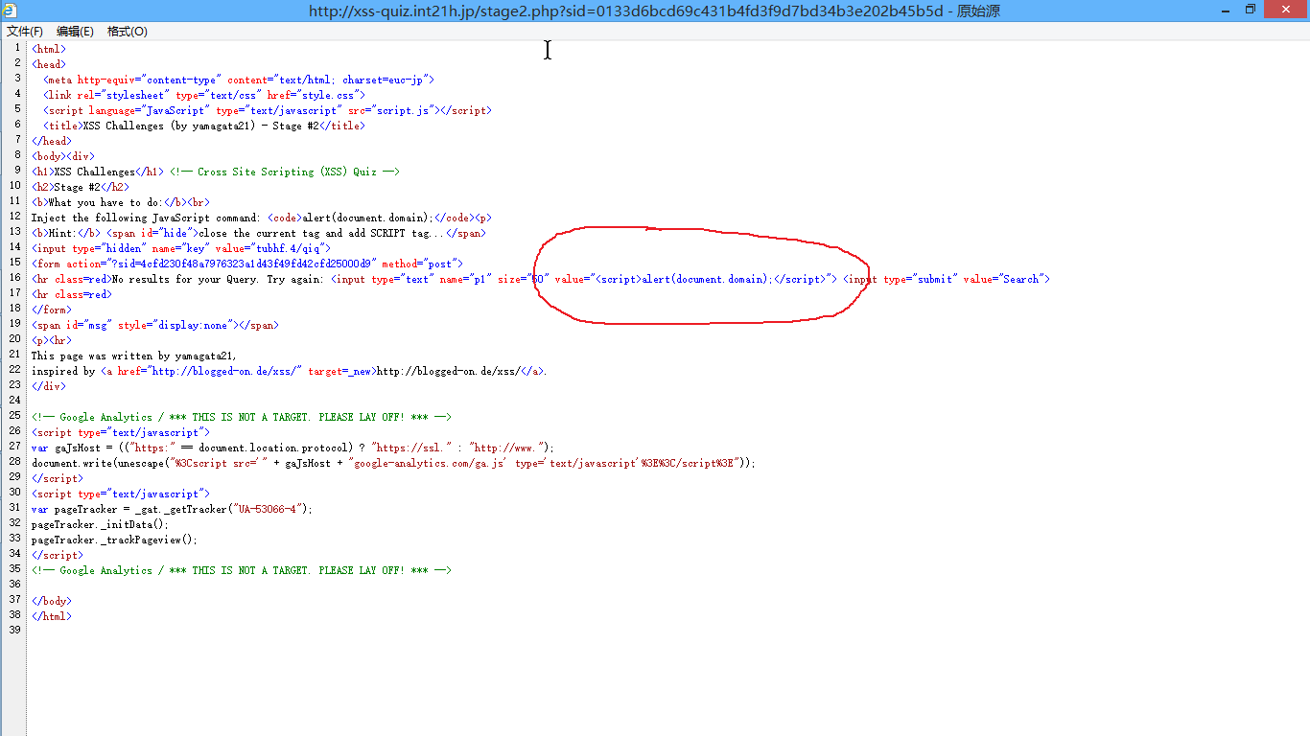
Task: Click the 'Inject the following JavaScript command' line
Action: [262, 218]
